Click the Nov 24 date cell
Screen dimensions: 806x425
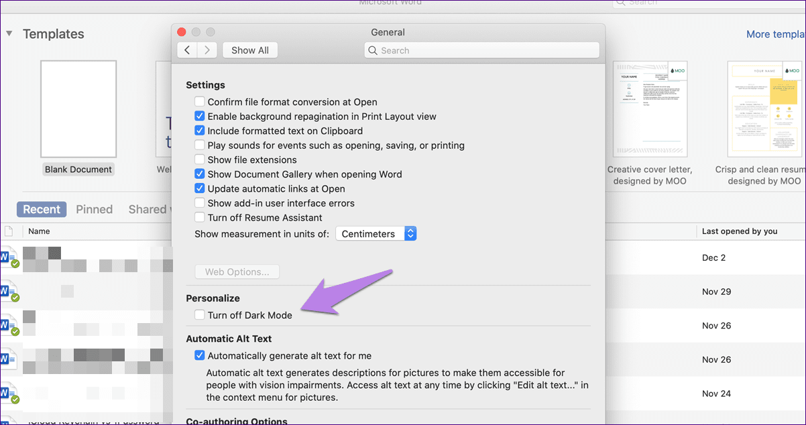tap(717, 393)
